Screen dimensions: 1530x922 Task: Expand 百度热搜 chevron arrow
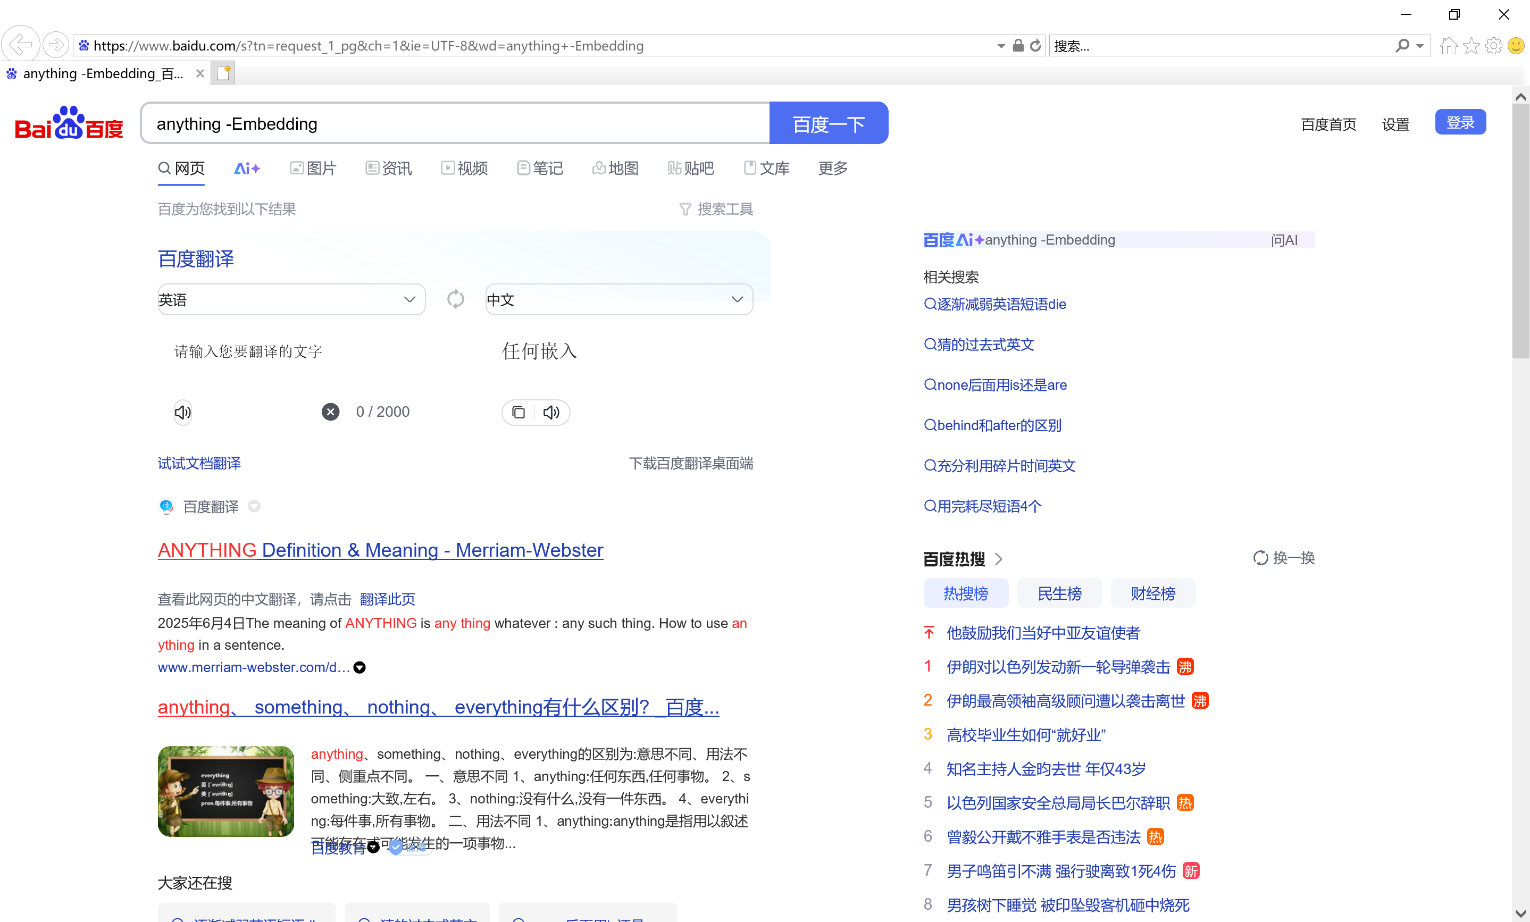[x=999, y=559]
